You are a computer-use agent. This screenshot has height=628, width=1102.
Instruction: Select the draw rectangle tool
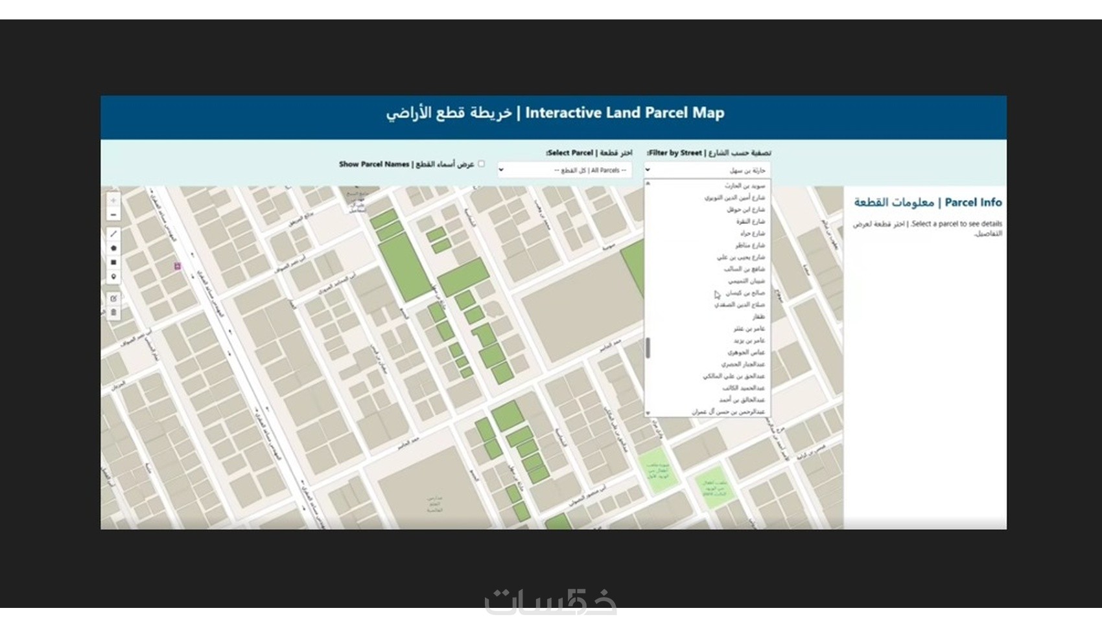(x=113, y=262)
